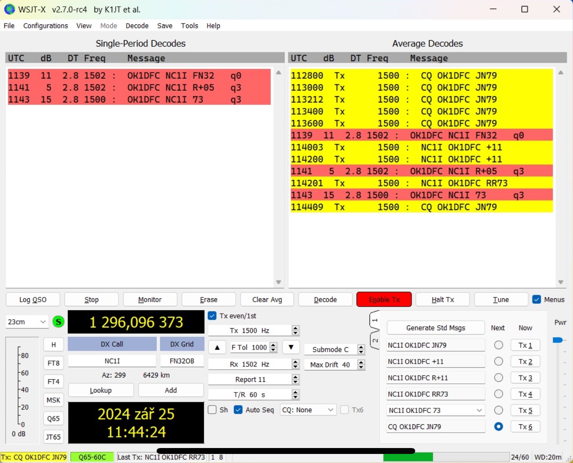The width and height of the screenshot is (573, 463).
Task: Adjust the T/R 60 s spinner arrows
Action: (x=296, y=394)
